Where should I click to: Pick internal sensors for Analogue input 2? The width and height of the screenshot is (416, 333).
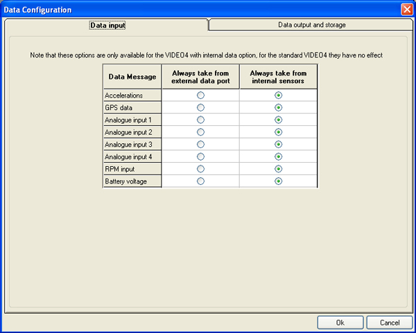(278, 132)
